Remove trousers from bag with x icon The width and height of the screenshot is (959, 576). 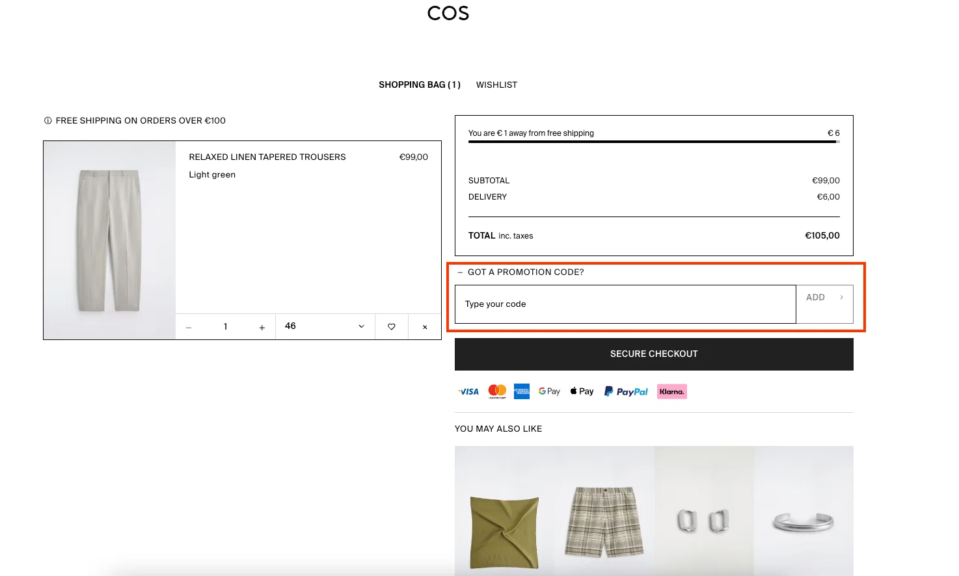pyautogui.click(x=425, y=326)
